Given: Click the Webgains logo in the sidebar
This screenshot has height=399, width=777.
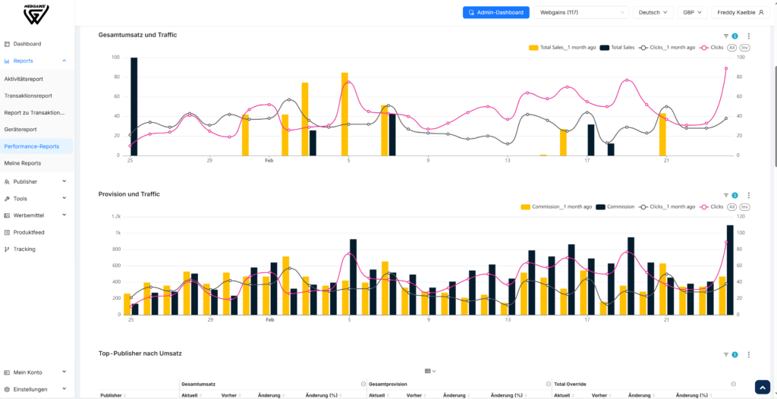Looking at the screenshot, I should [x=36, y=14].
